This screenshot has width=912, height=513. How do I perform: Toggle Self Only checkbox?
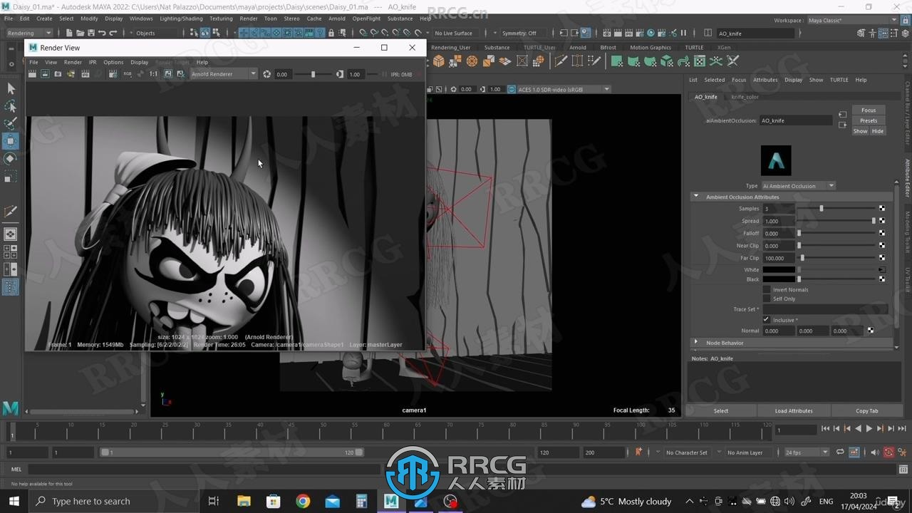pos(767,299)
